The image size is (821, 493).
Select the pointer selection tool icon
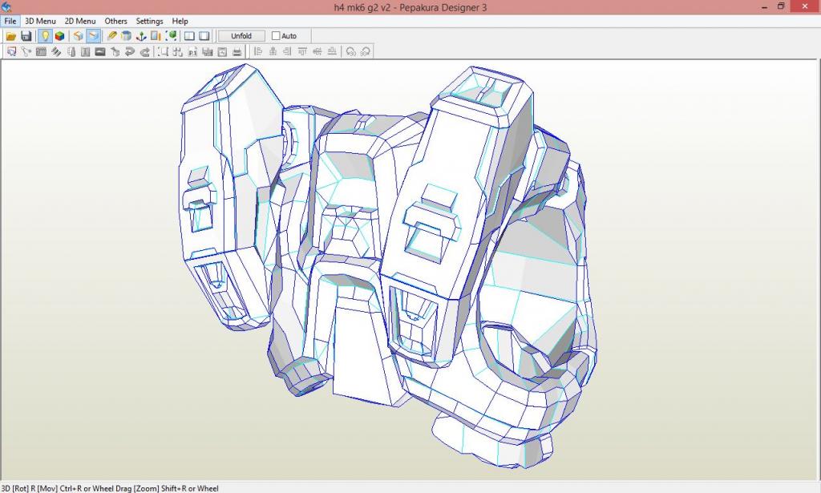pyautogui.click(x=11, y=51)
